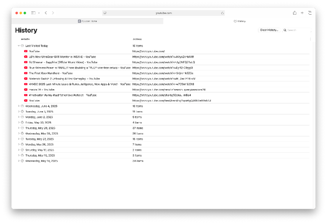Screen dimensions: 327x224
Task: Click the Share icon in the toolbar
Action: tap(295, 13)
